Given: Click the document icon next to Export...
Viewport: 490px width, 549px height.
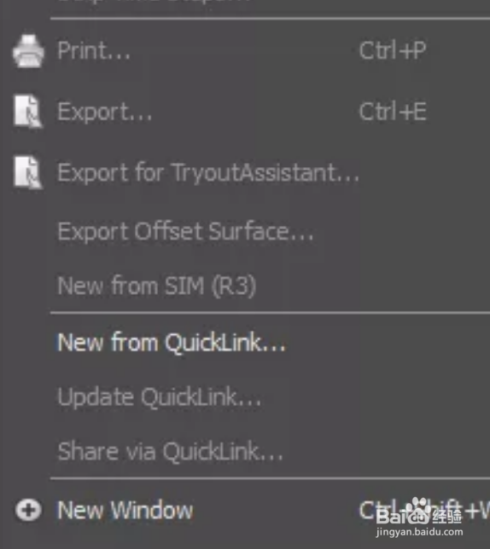Looking at the screenshot, I should (x=28, y=112).
